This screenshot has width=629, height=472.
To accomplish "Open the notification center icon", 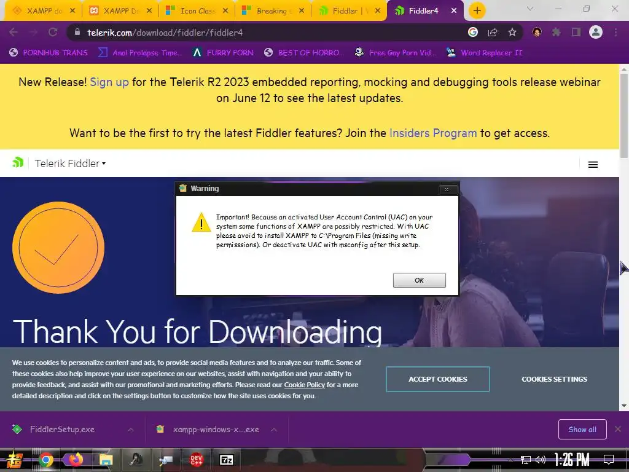I will [609, 460].
